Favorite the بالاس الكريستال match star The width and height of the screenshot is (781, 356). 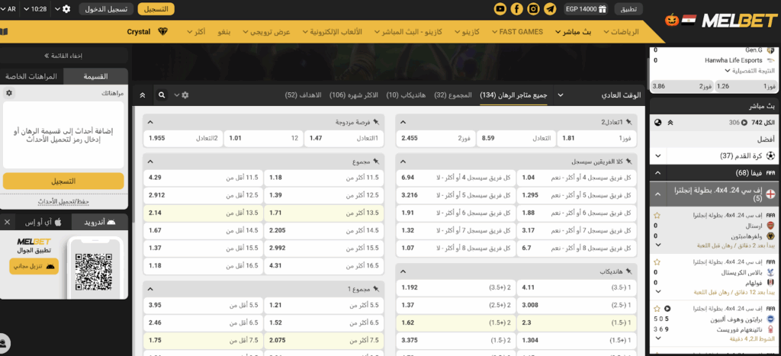click(x=657, y=262)
